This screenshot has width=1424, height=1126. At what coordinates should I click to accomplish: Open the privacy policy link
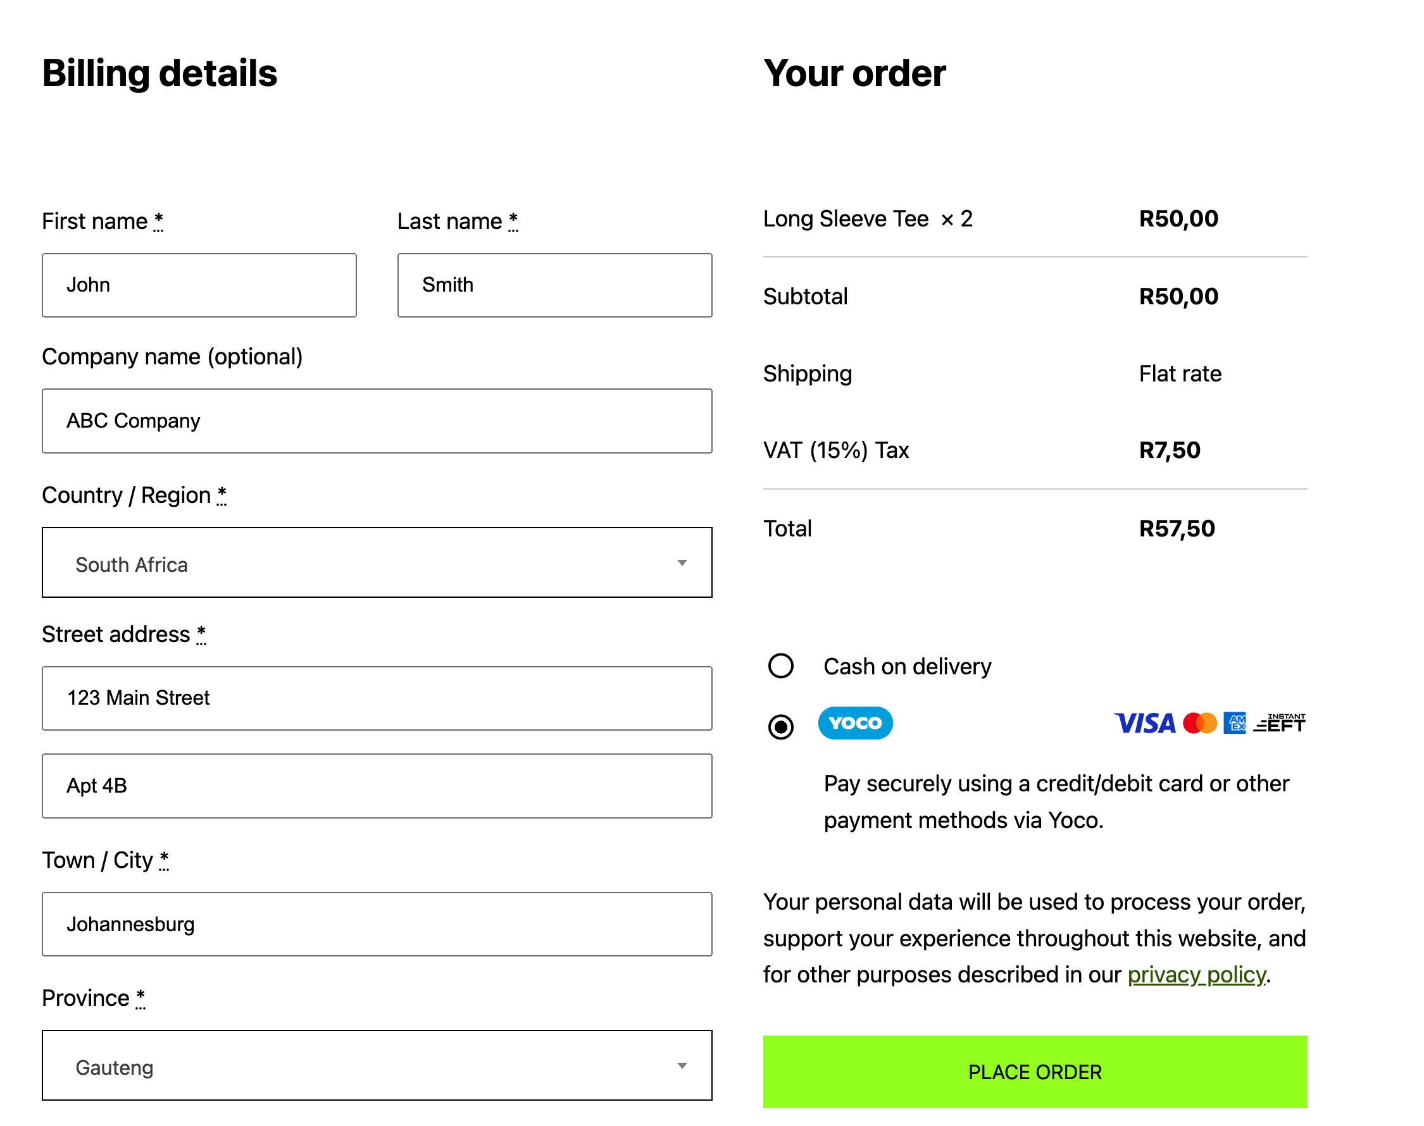coord(1196,974)
